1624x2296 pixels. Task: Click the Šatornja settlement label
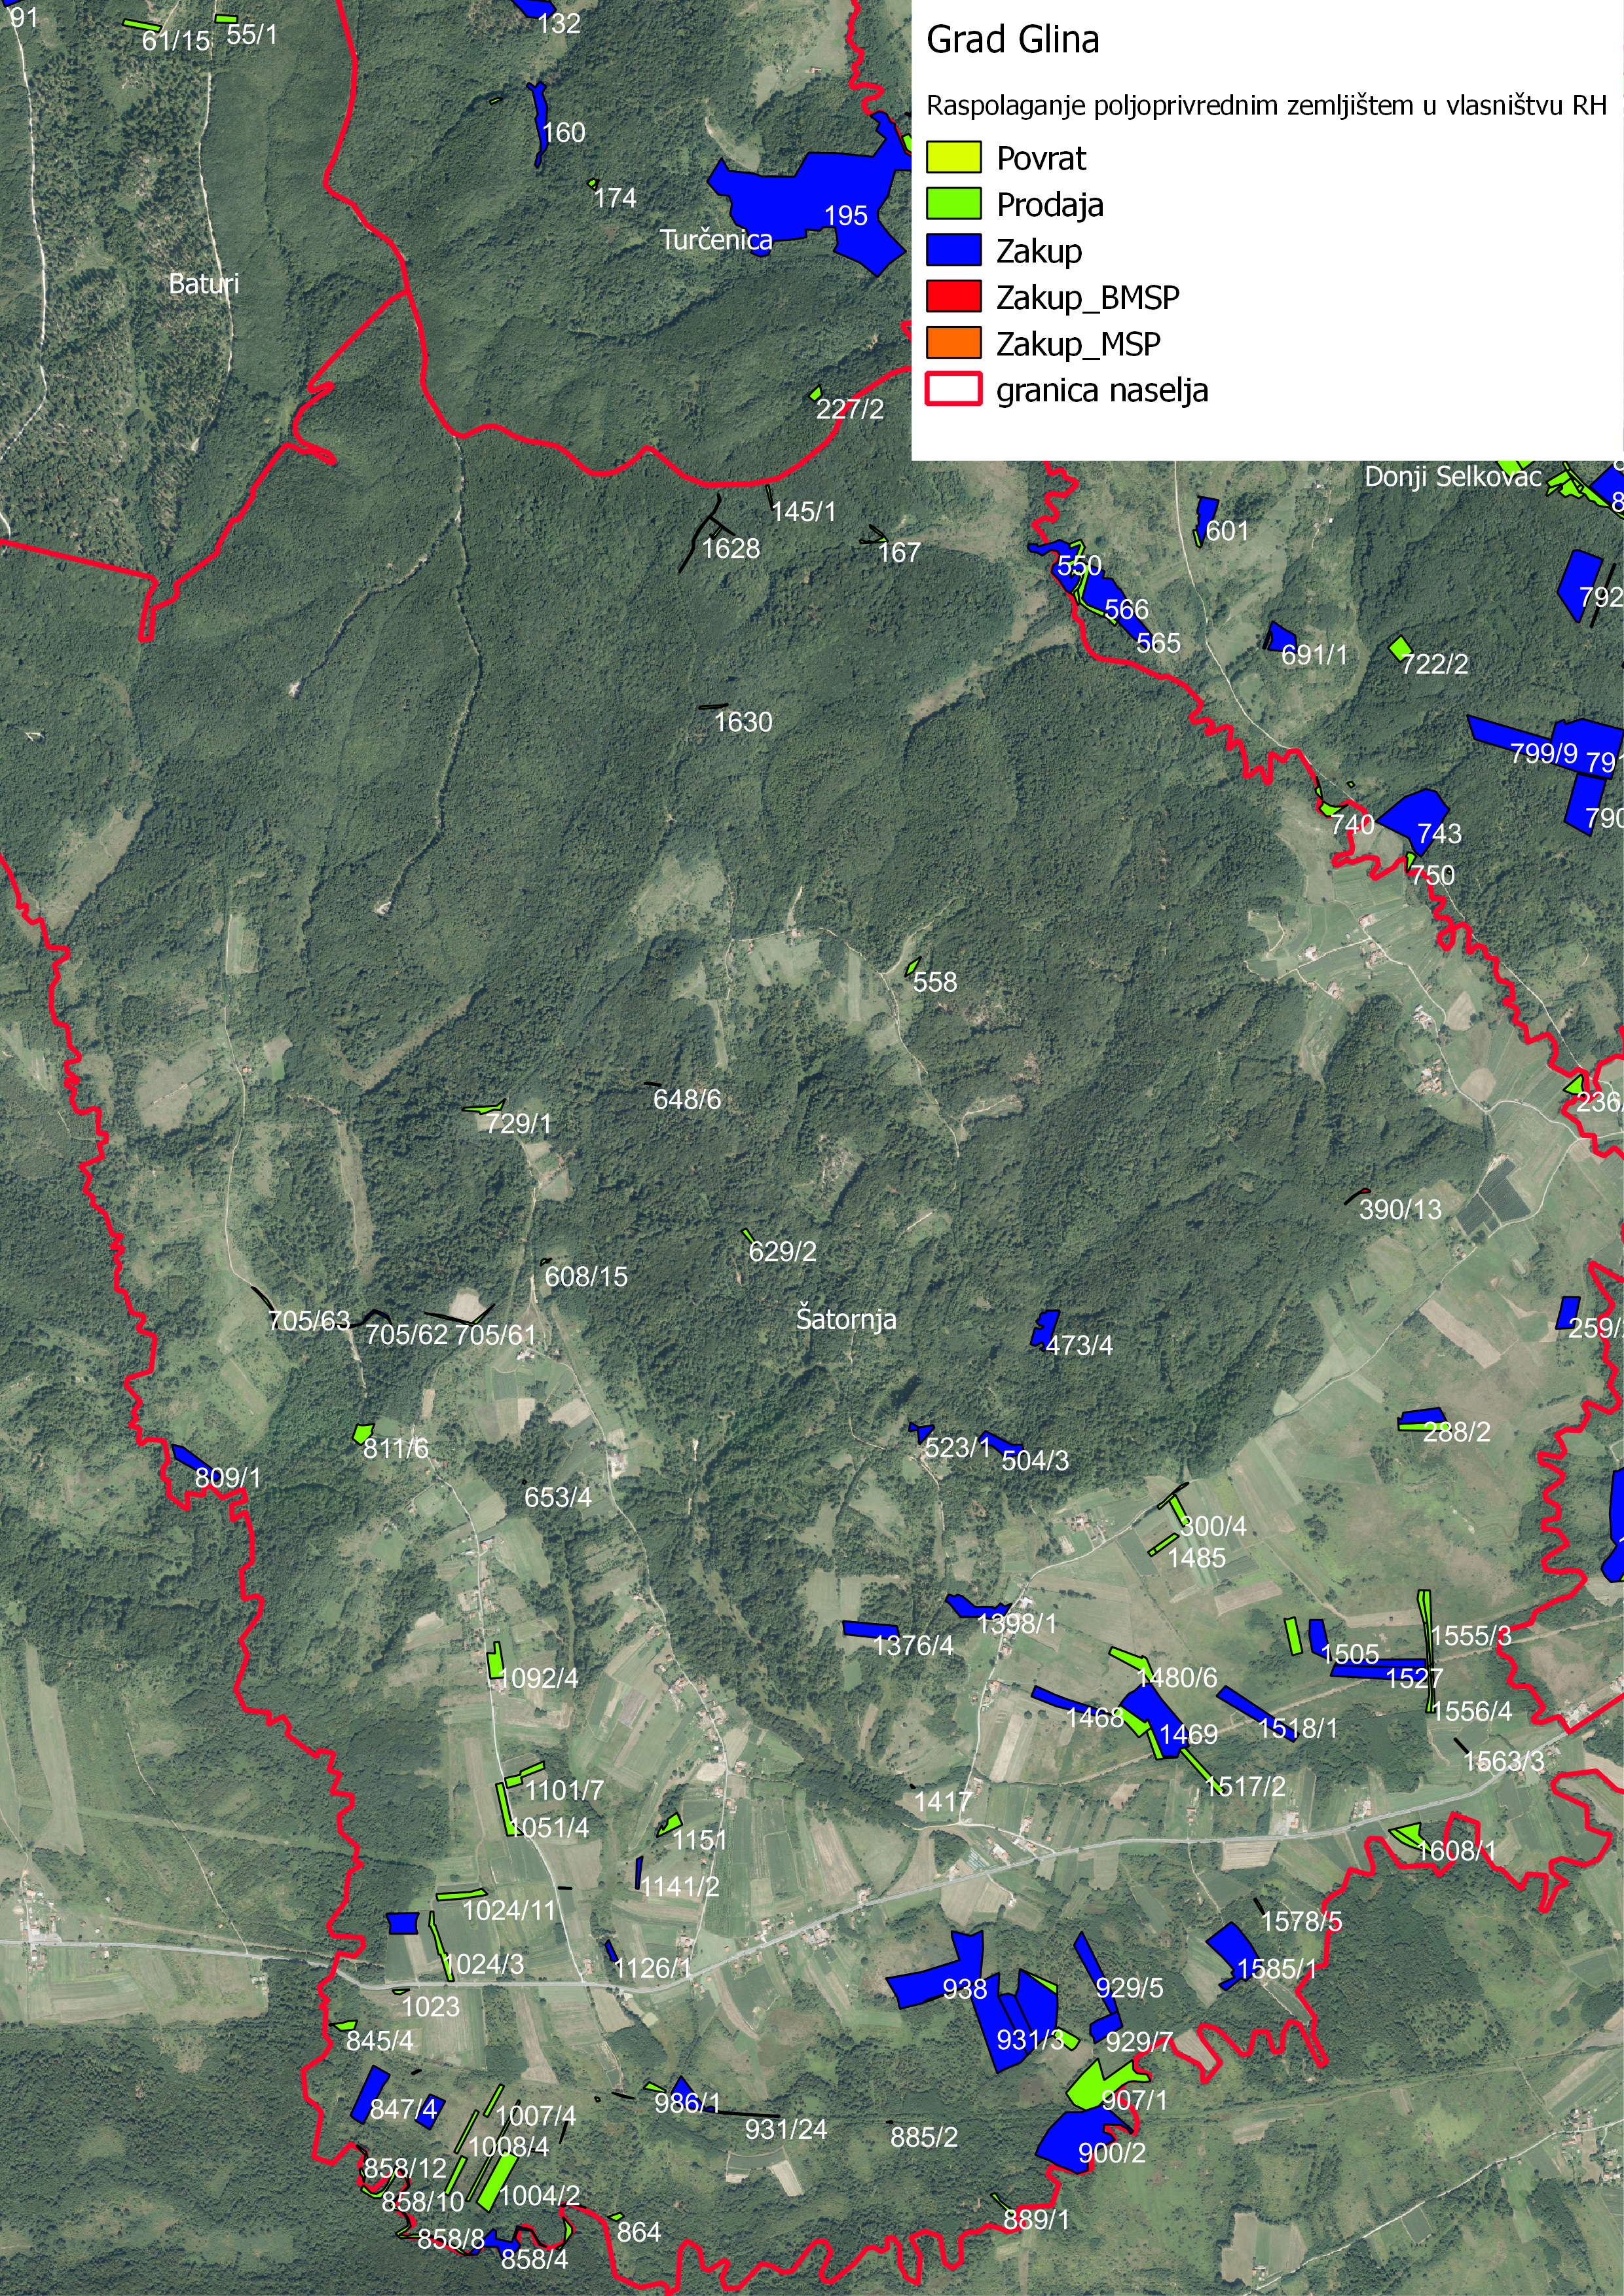[846, 1319]
